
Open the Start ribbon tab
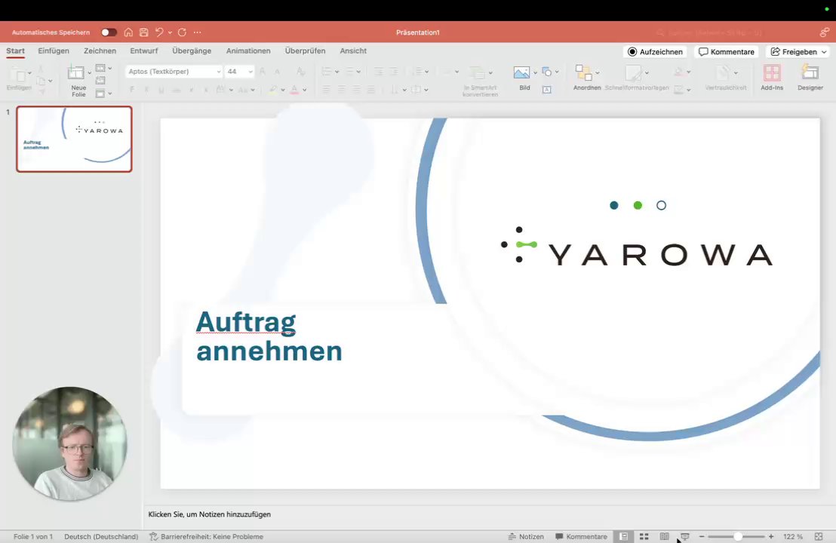coord(15,51)
